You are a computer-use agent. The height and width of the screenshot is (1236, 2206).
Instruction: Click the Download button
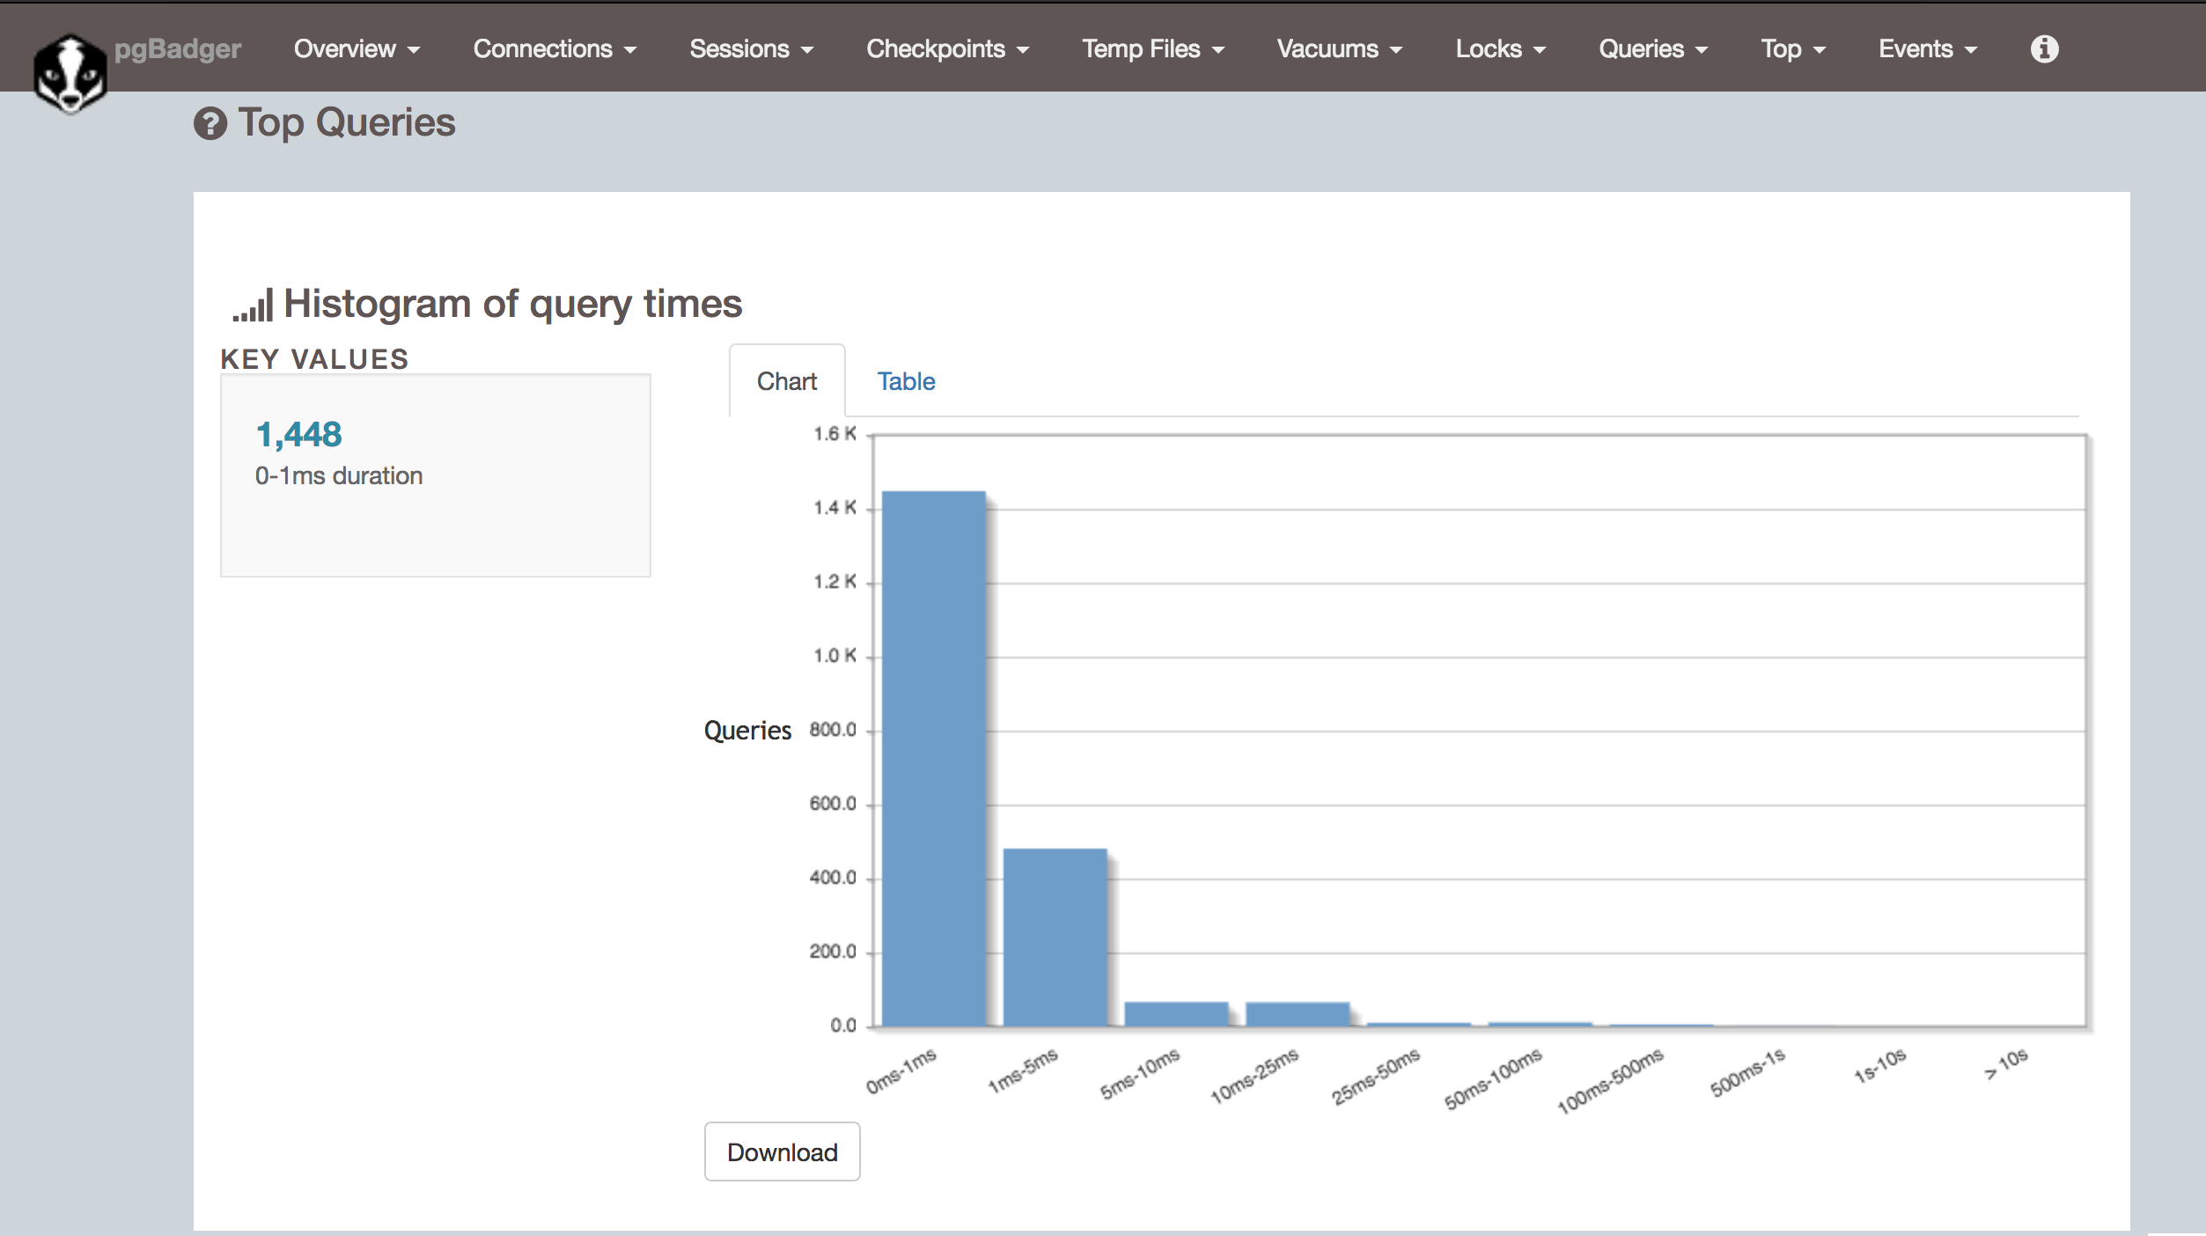[x=782, y=1151]
